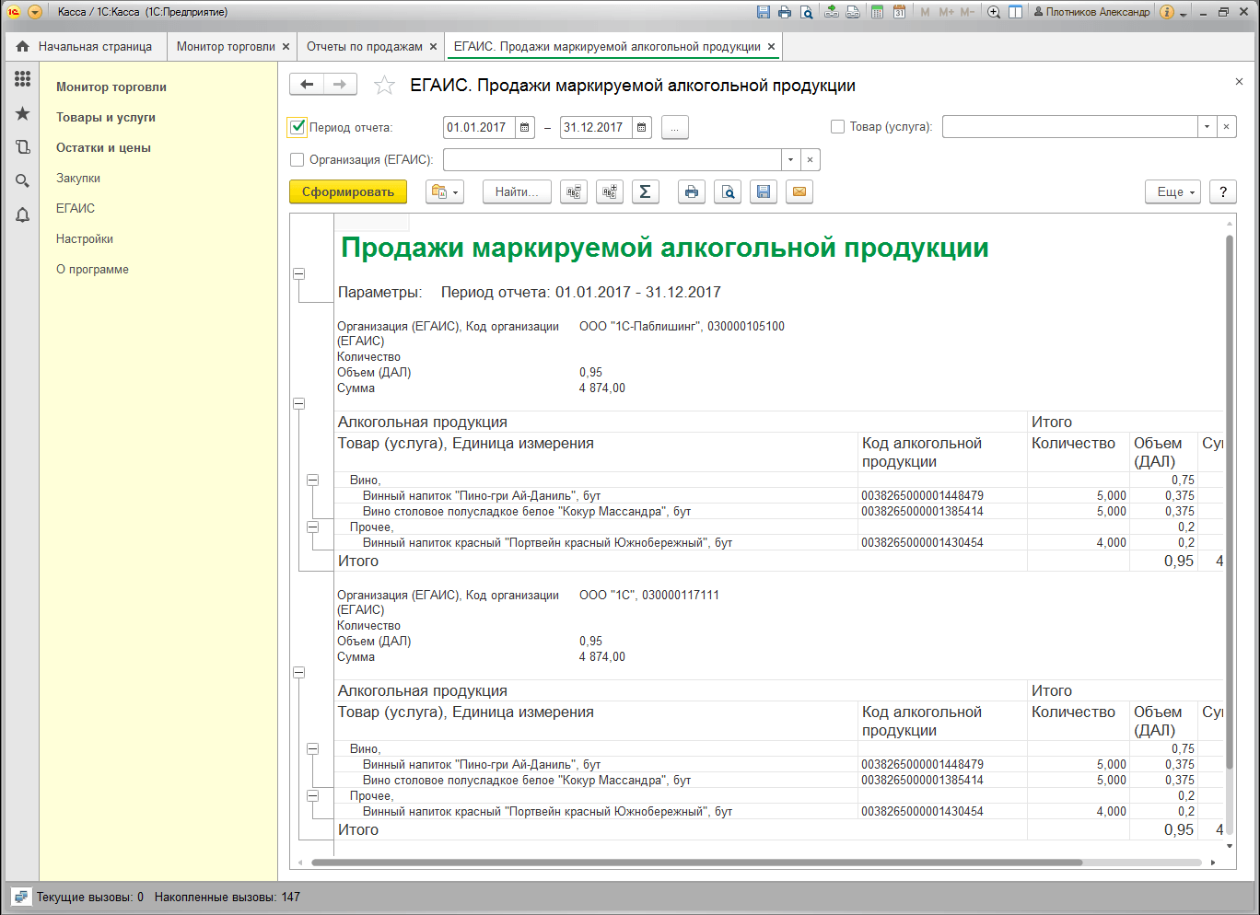Image resolution: width=1260 pixels, height=915 pixels.
Task: Open ЕГАИС section in sidebar
Action: pyautogui.click(x=76, y=208)
